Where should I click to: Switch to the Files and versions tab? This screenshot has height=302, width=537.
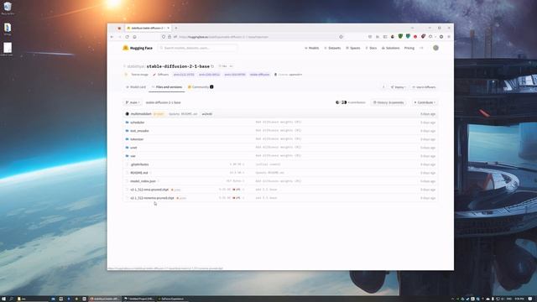tap(167, 87)
